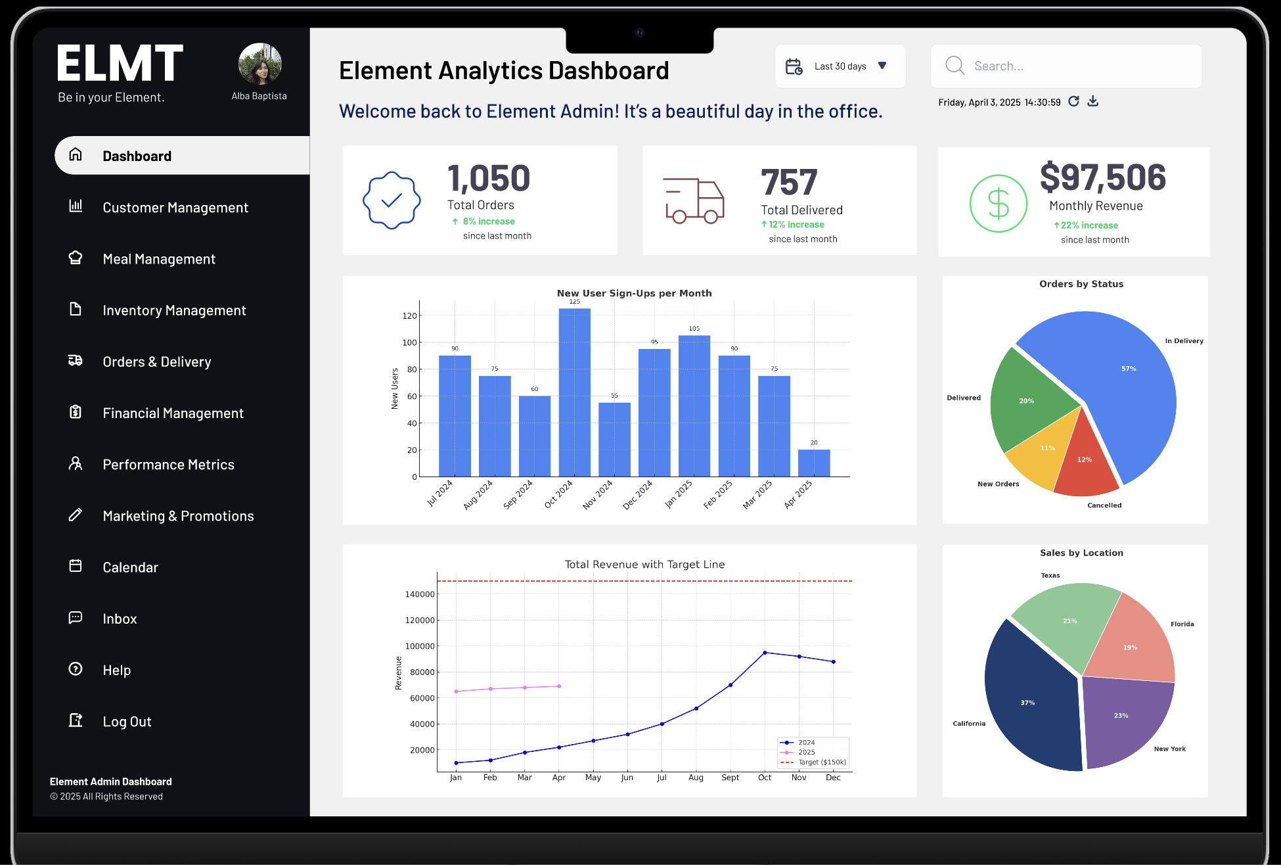1281x865 pixels.
Task: Click the Dashboard home icon
Action: coord(76,154)
